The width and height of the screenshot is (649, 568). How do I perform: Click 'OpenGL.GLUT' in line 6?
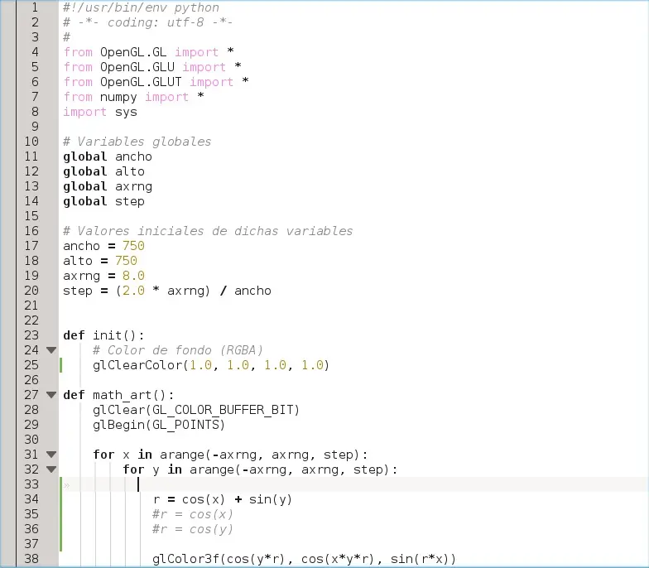point(141,82)
